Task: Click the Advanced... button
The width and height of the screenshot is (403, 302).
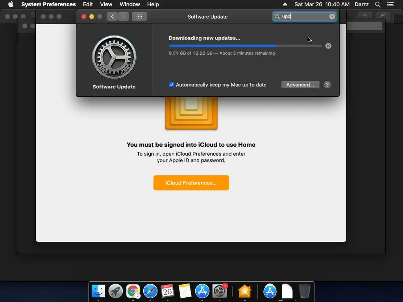Action: pos(300,85)
